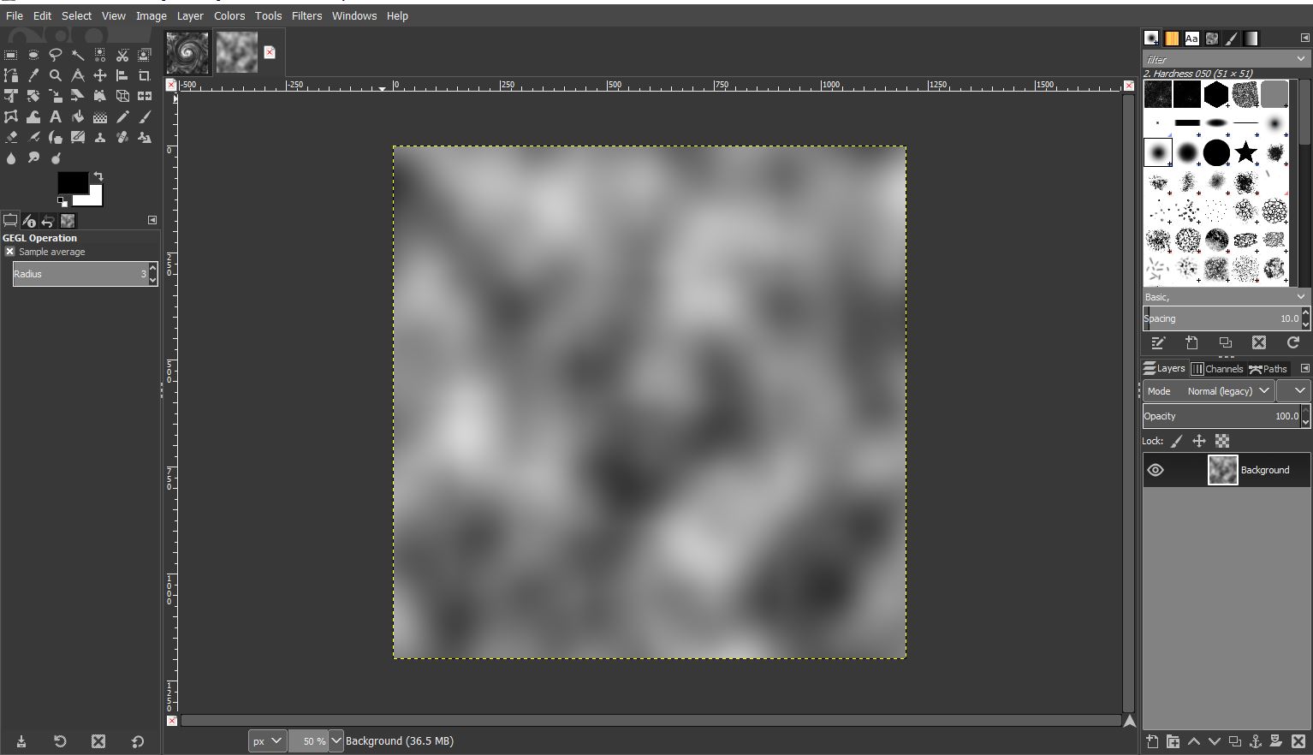
Task: Duplicate the current layer
Action: [x=1234, y=741]
